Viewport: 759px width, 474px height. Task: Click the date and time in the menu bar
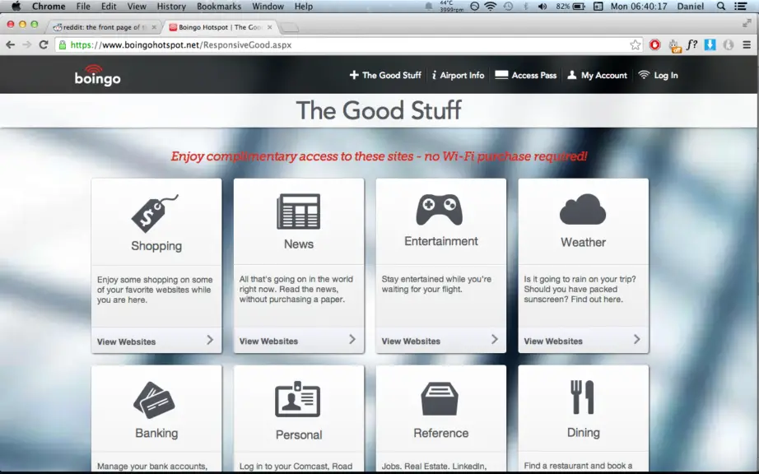click(x=639, y=7)
